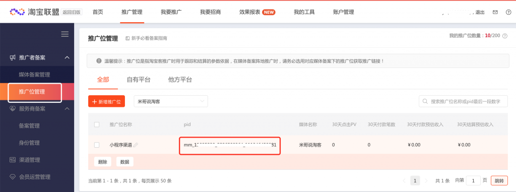Toggle the sidebar hamburger menu icon
Image resolution: width=516 pixels, height=192 pixels.
pyautogui.click(x=65, y=34)
